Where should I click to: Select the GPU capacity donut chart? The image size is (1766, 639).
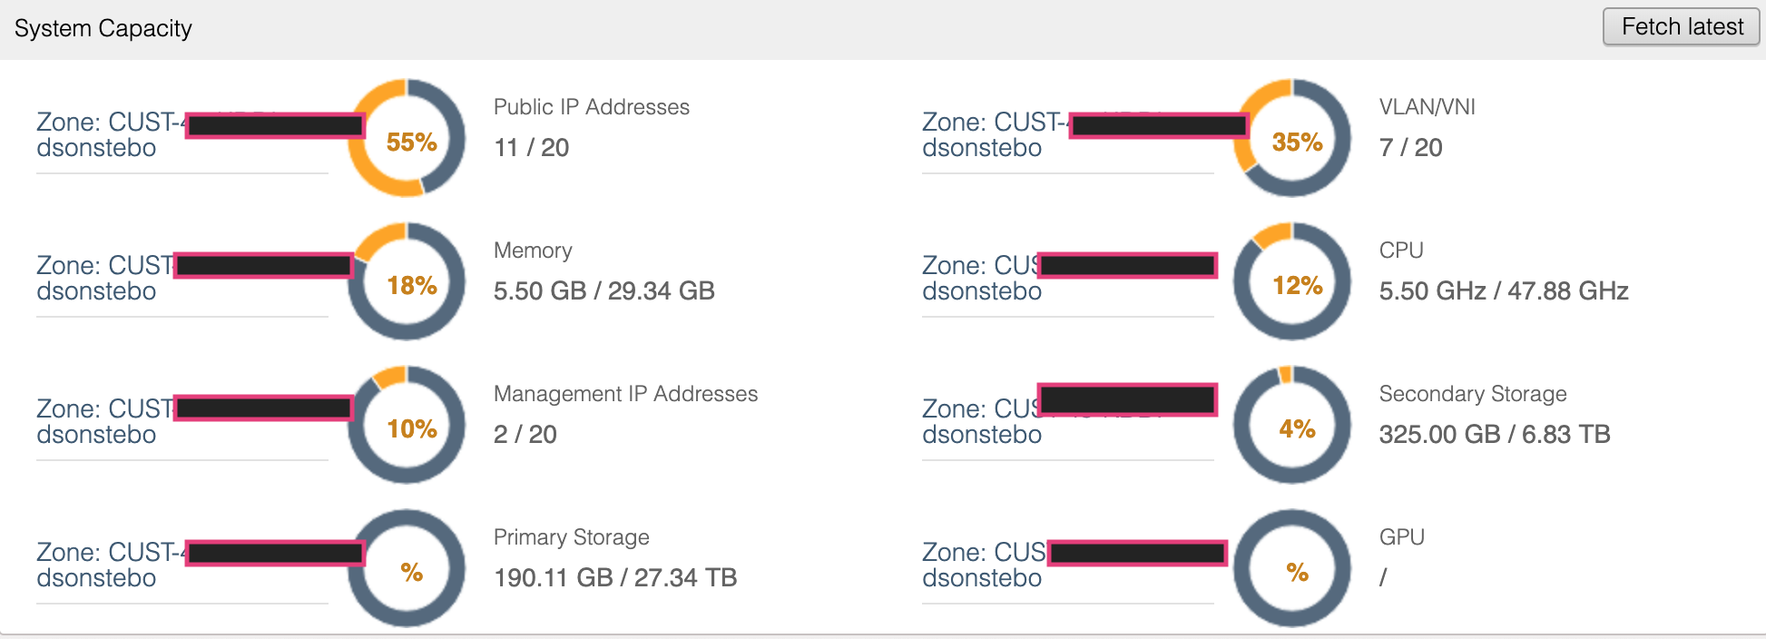[x=1293, y=568]
